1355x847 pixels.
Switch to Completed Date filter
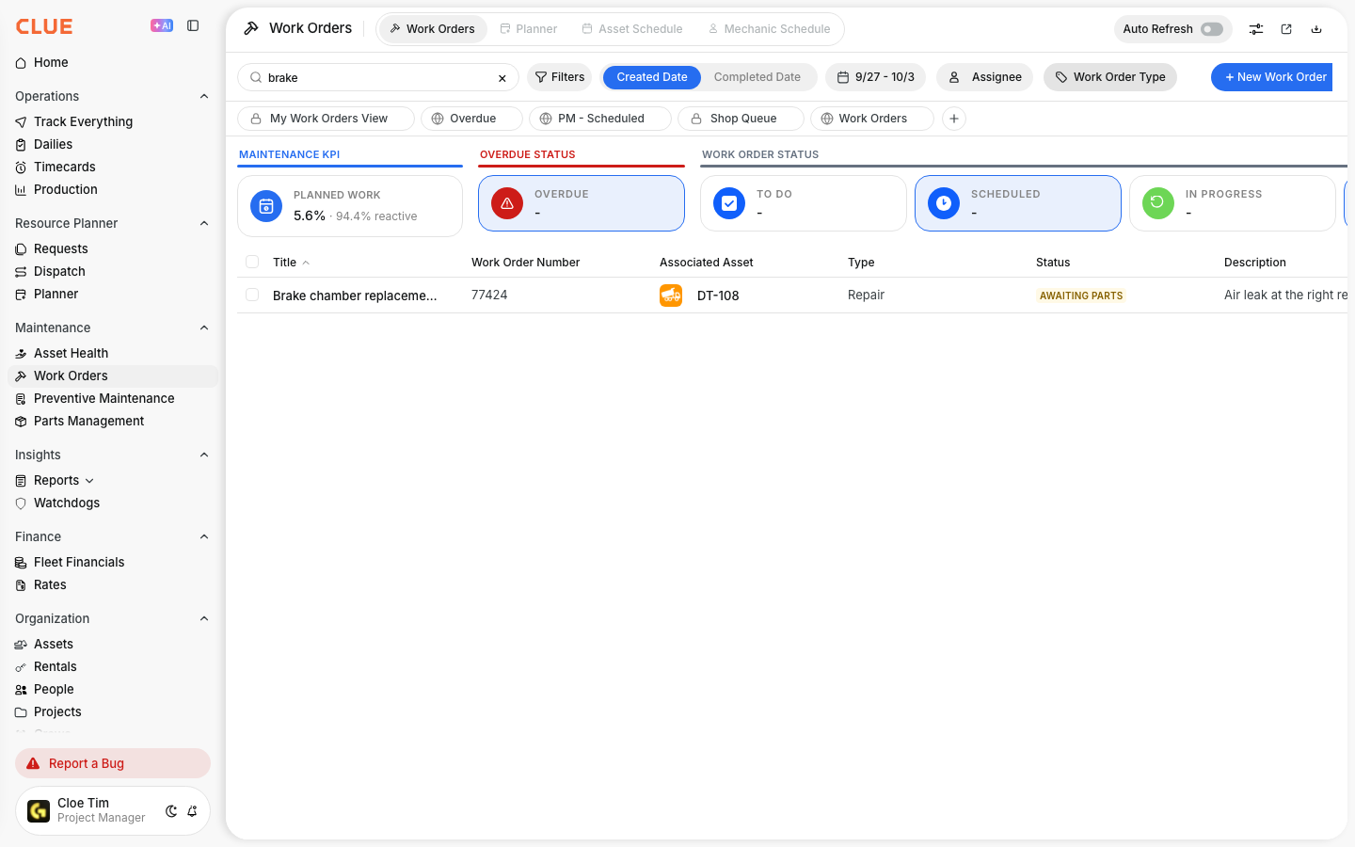coord(757,77)
